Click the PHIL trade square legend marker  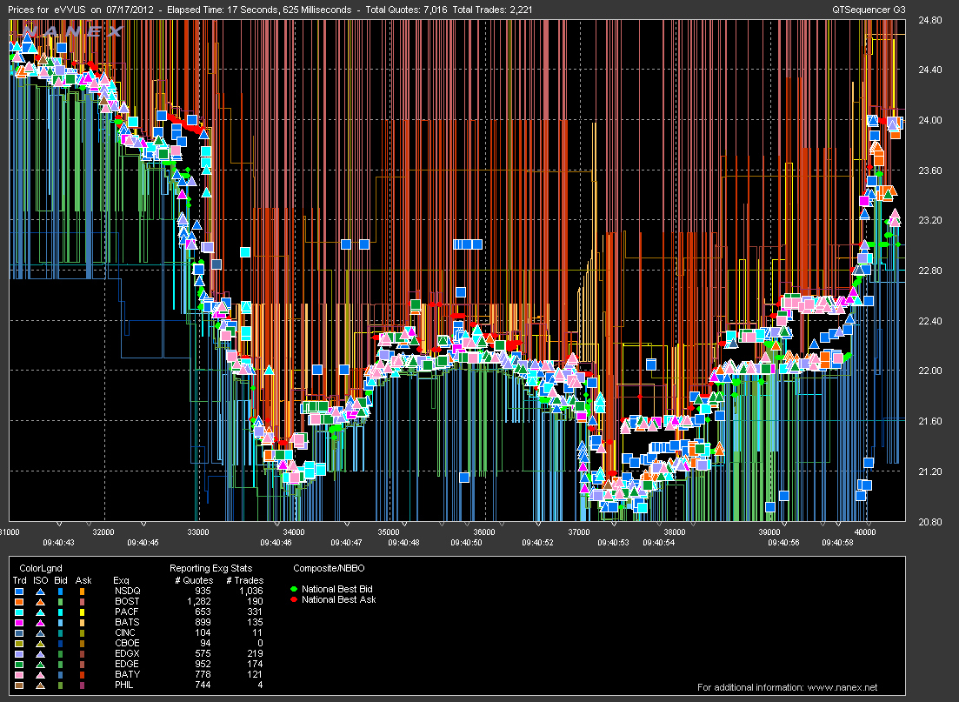click(19, 685)
